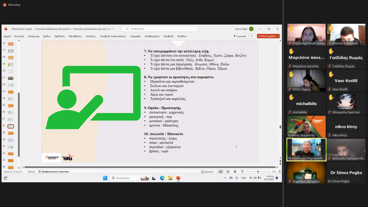Click the ENG language tray indicator
The width and height of the screenshot is (368, 207).
click(244, 178)
